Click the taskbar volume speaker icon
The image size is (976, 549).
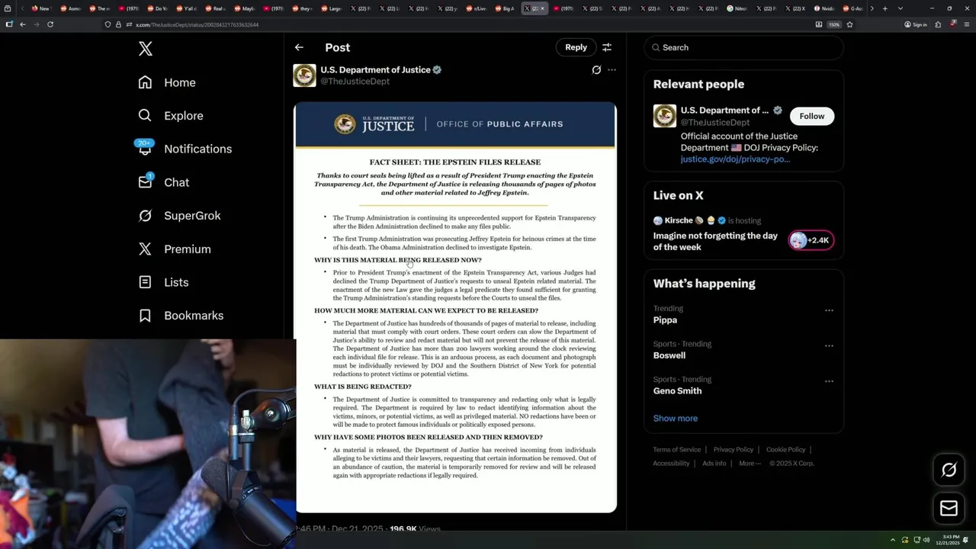pyautogui.click(x=926, y=540)
